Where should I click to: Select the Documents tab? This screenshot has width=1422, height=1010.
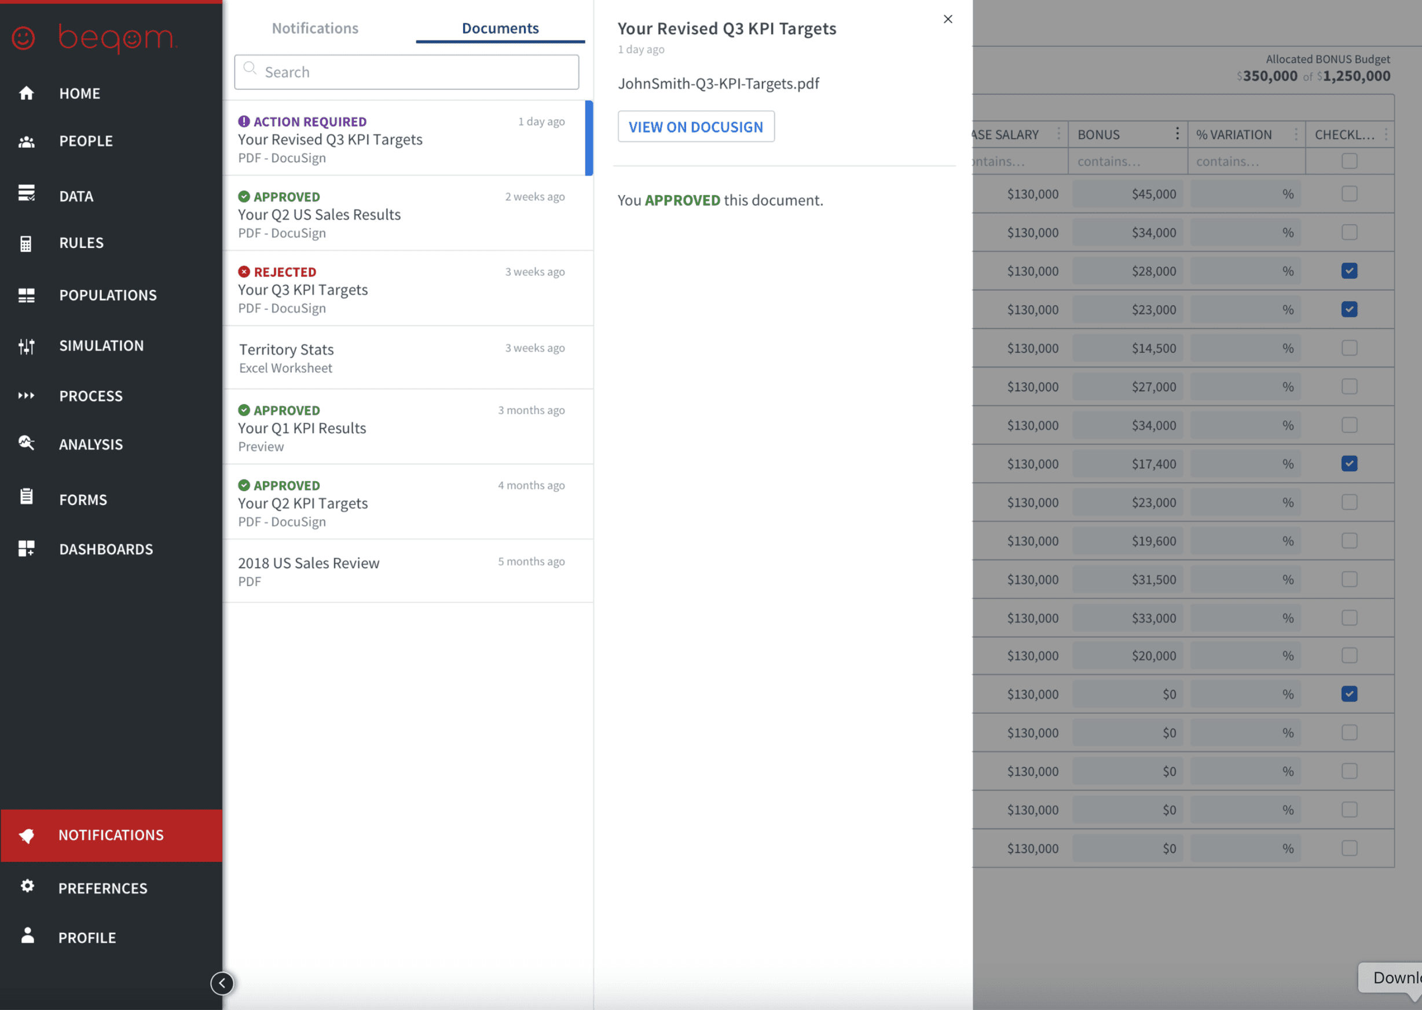coord(500,28)
